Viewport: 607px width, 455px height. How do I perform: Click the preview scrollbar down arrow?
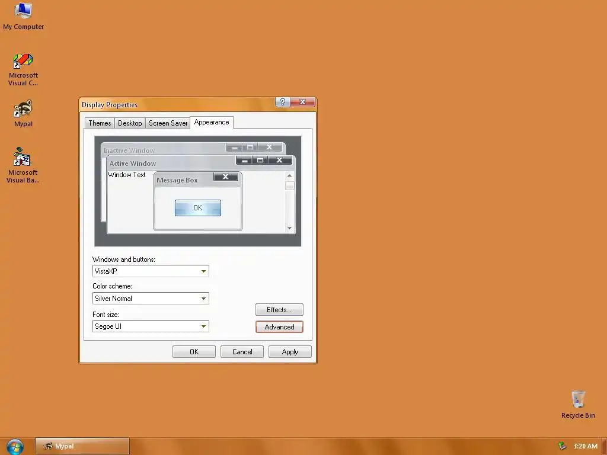[289, 228]
